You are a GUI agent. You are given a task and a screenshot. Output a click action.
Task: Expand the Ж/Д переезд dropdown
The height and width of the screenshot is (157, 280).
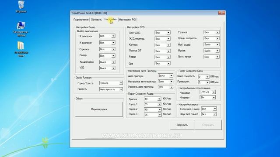[x=162, y=39]
